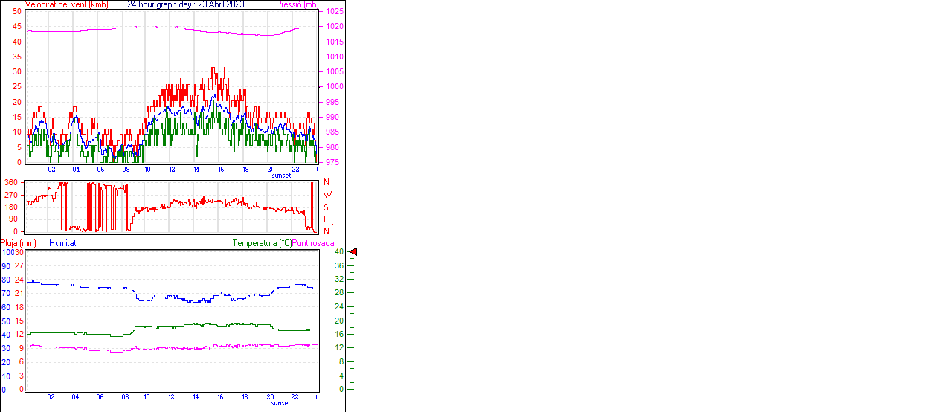Click the 'S' compass direction label
Screen dimensions: 952x412
point(326,207)
